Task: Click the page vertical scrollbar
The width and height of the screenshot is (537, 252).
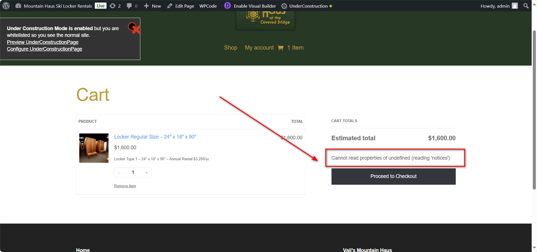Action: [534, 110]
